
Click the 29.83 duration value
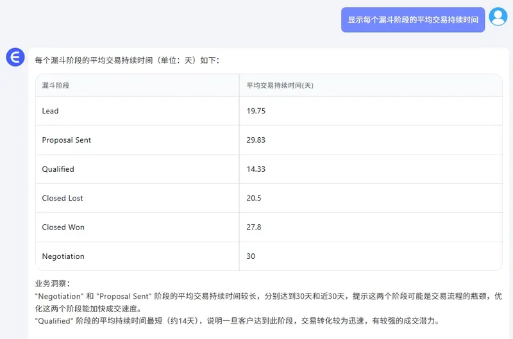coord(256,140)
